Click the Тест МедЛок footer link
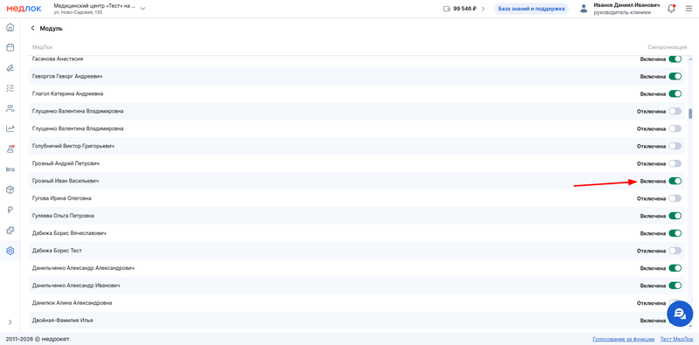 click(676, 339)
